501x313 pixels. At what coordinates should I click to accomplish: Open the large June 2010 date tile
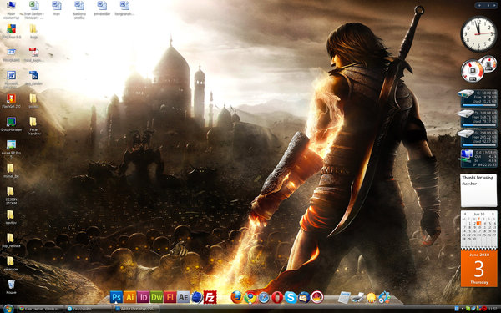click(x=478, y=268)
